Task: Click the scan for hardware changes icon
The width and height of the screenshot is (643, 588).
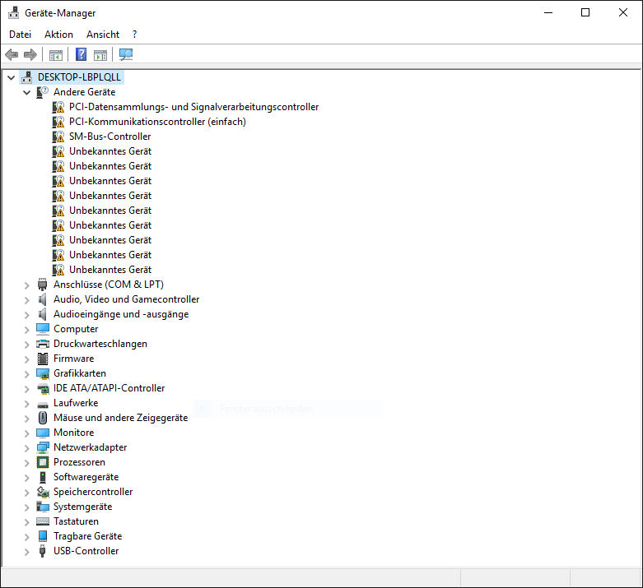Action: (126, 54)
